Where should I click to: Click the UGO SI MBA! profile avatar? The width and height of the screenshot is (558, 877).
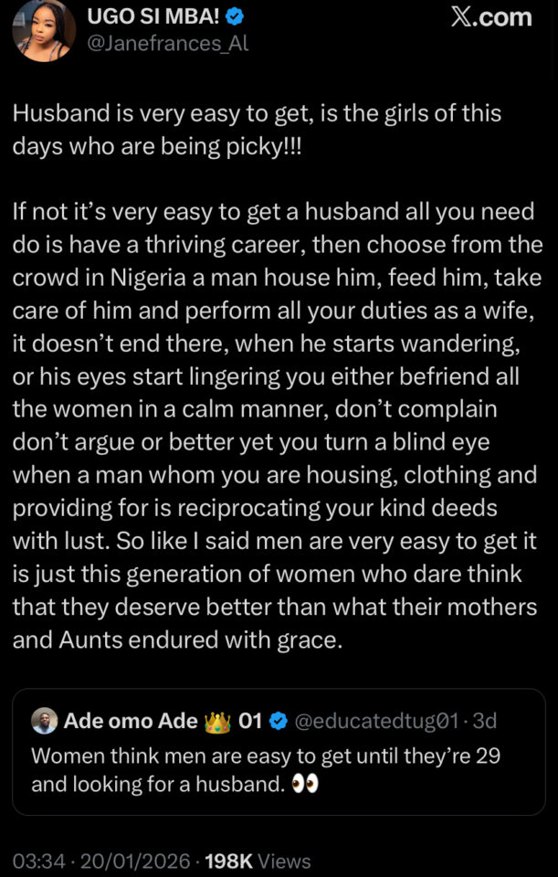pyautogui.click(x=43, y=30)
